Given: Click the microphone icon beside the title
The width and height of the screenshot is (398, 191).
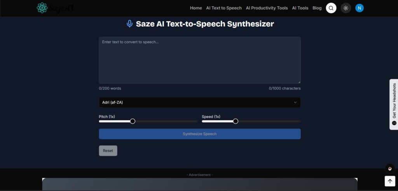Looking at the screenshot, I should pyautogui.click(x=129, y=24).
